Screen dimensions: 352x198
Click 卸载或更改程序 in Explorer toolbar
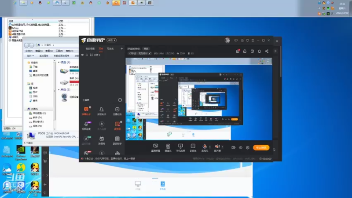pyautogui.click(x=61, y=56)
